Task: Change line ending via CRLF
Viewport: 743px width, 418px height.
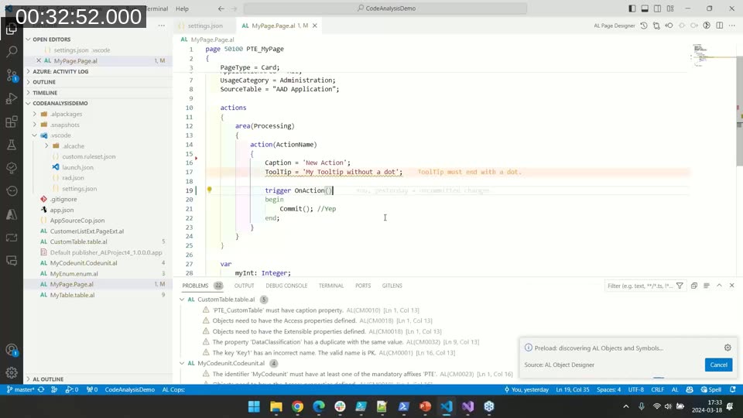Action: pos(657,389)
